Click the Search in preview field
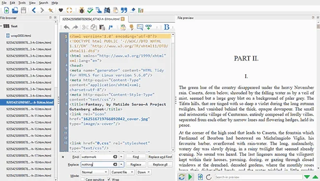 tap(258, 177)
